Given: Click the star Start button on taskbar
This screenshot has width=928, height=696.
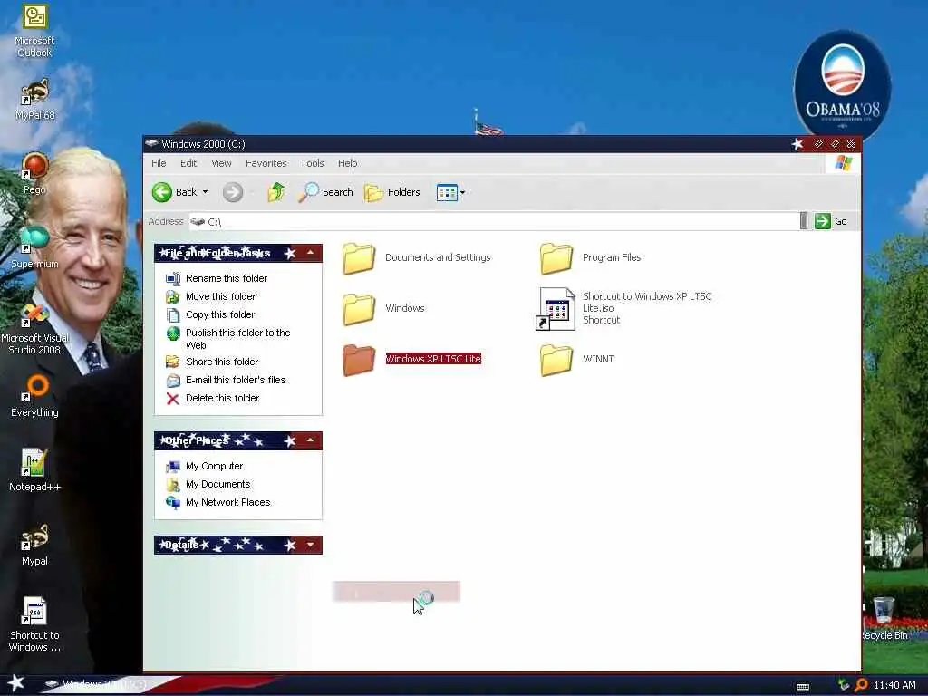Looking at the screenshot, I should [15, 684].
